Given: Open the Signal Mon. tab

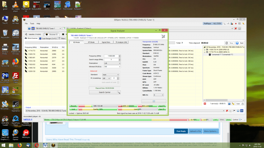Looking at the screenshot, I should click(x=106, y=42).
